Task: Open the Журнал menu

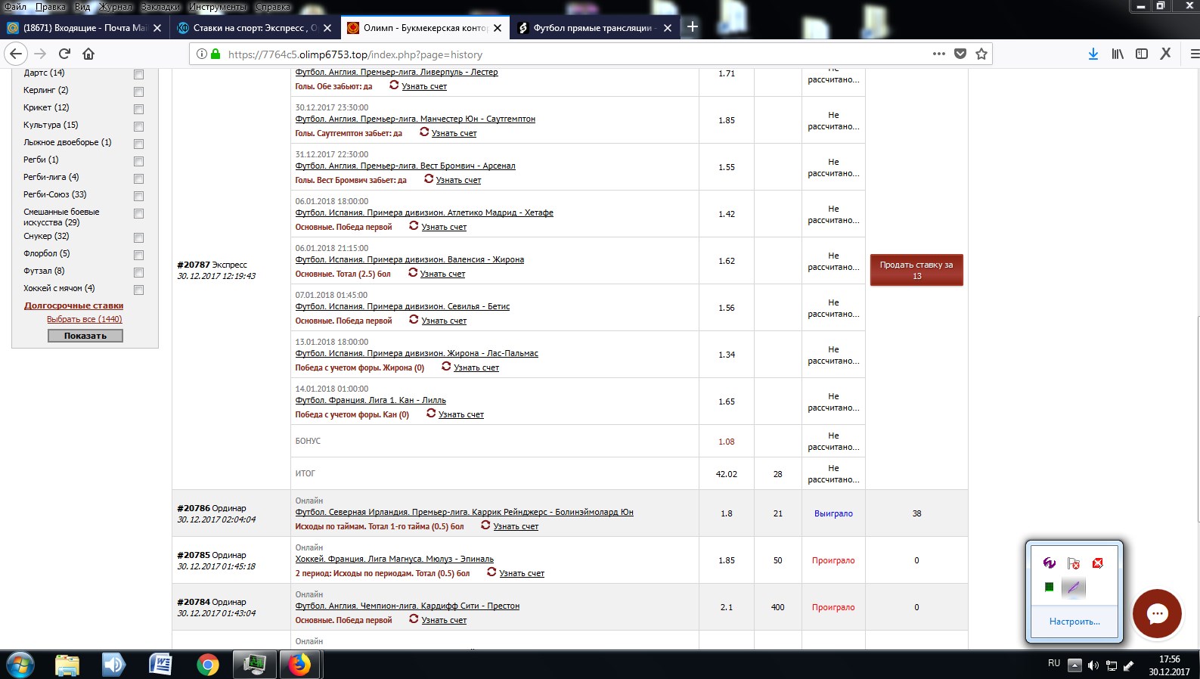Action: 116,6
